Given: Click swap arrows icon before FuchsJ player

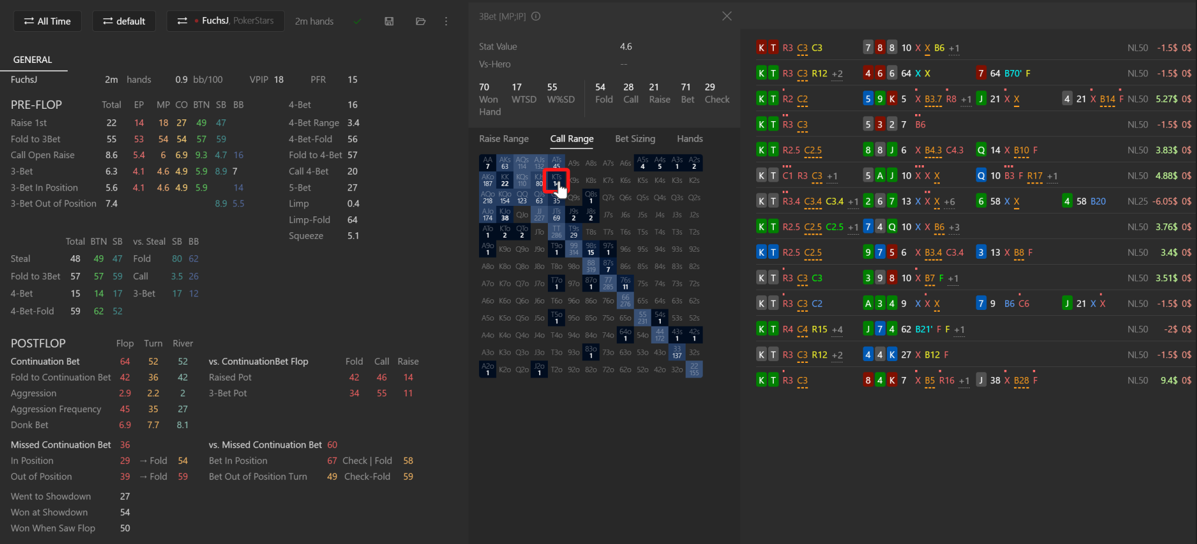Looking at the screenshot, I should tap(182, 21).
